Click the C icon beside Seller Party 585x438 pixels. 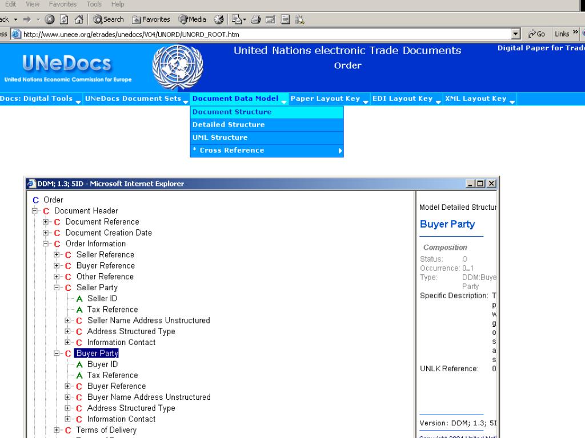pyautogui.click(x=68, y=288)
